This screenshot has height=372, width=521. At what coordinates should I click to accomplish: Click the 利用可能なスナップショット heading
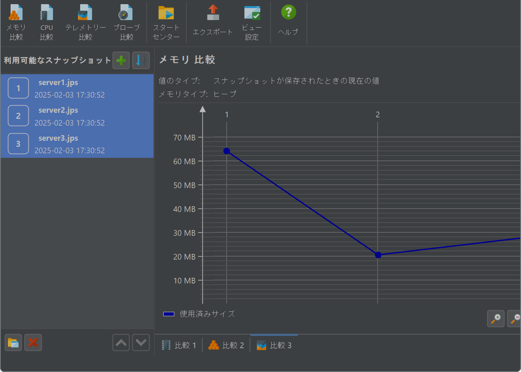[58, 61]
